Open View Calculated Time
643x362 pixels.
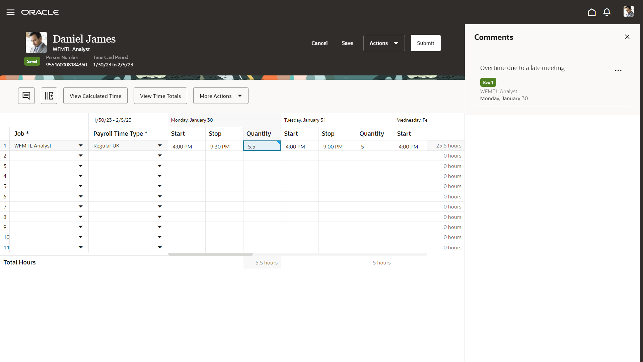[x=95, y=96]
